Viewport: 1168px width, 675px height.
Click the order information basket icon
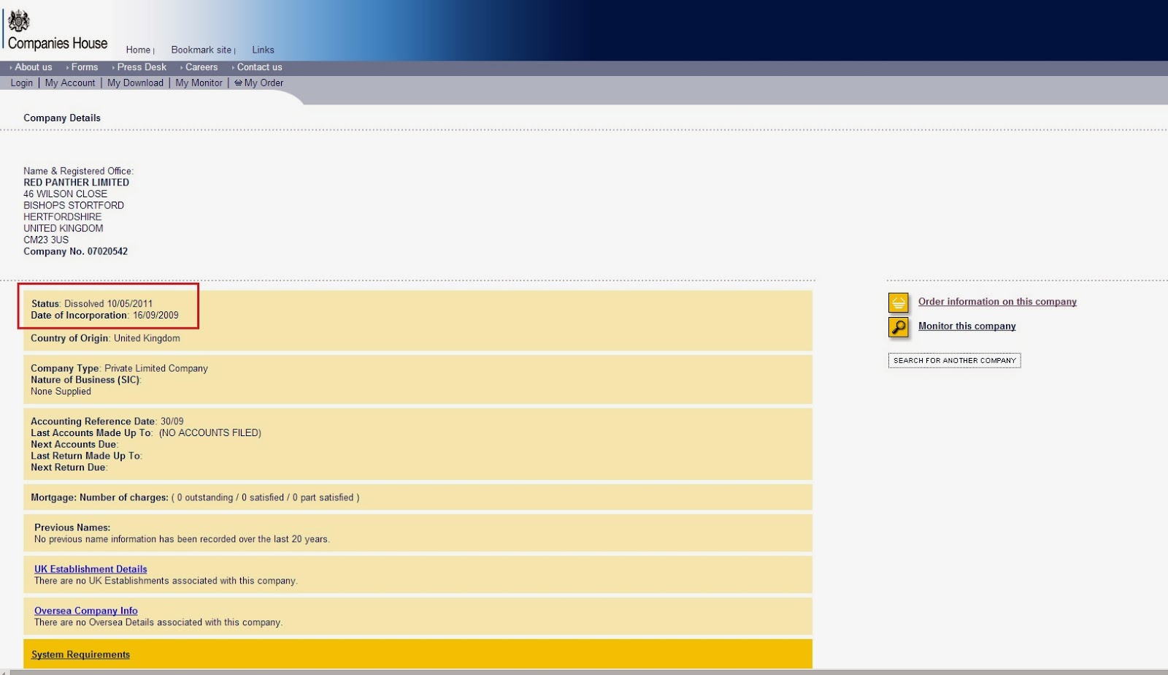pos(899,302)
